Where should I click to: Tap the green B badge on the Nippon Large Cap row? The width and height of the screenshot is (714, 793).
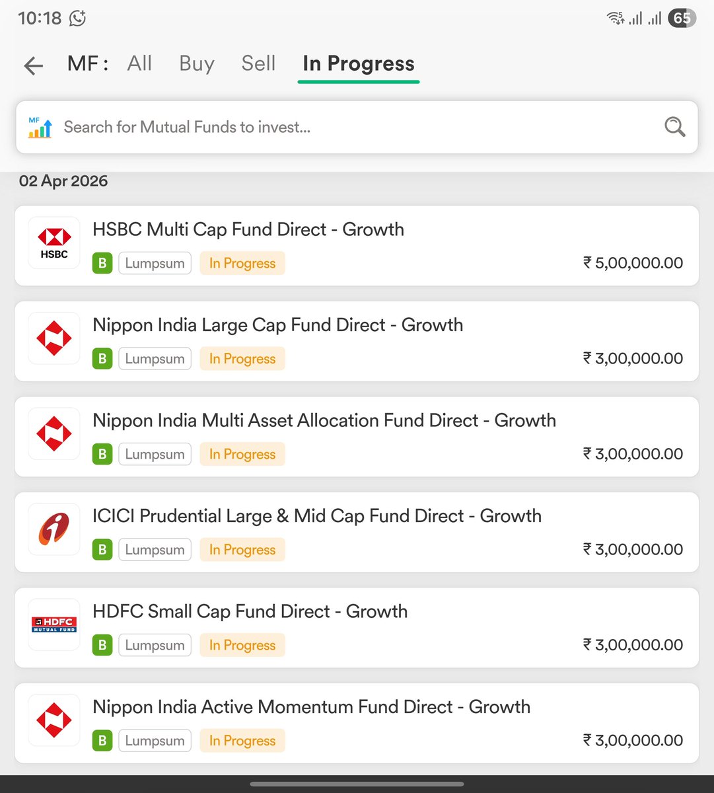click(x=102, y=359)
